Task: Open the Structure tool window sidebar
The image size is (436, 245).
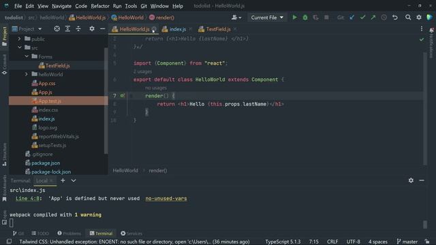Action: (x=5, y=154)
